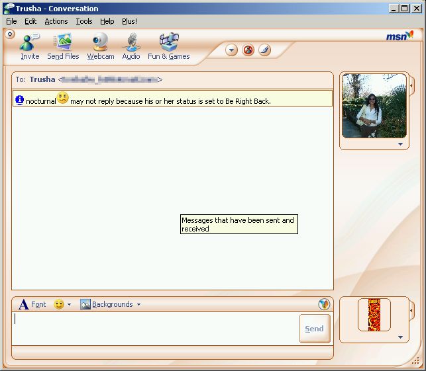This screenshot has width=426, height=371.
Task: Open Fun & Games activities
Action: tap(168, 46)
